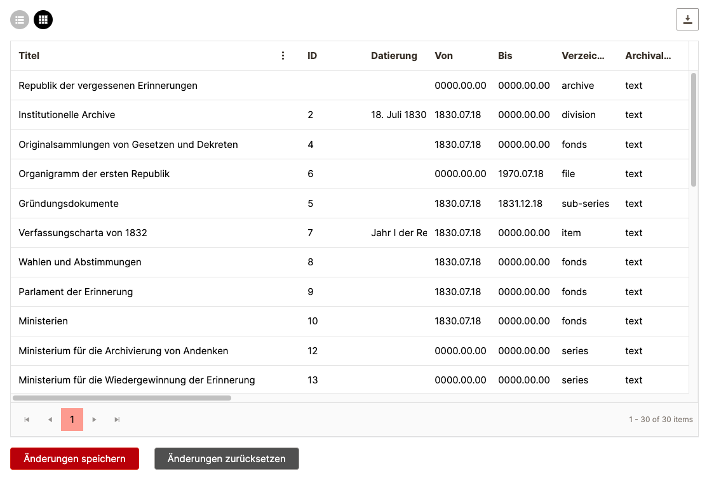Click the download export icon

[x=687, y=20]
